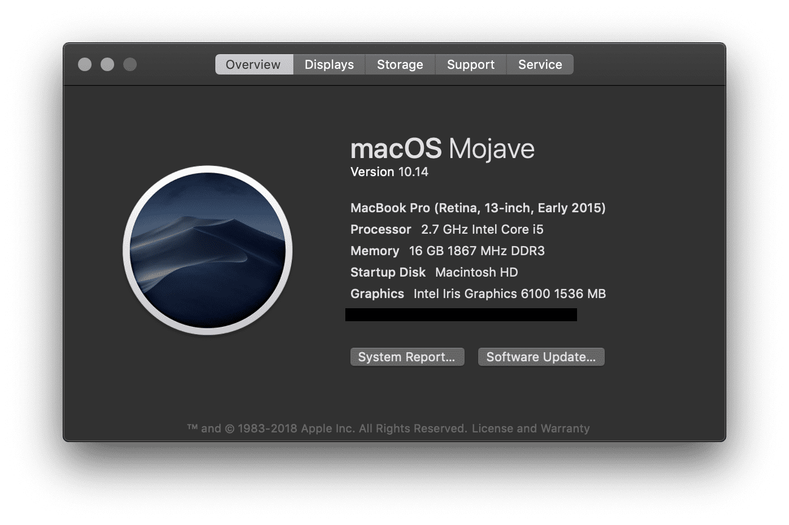This screenshot has width=789, height=525.
Task: Select the Storage tab
Action: pos(400,64)
